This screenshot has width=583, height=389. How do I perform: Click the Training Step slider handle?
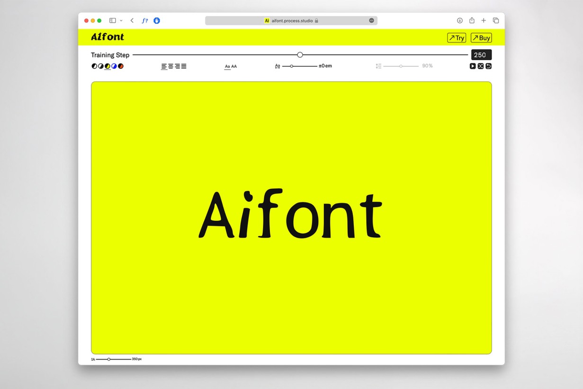[300, 55]
